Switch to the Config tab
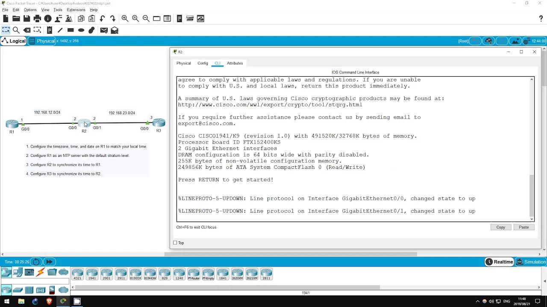Viewport: 547px width, 307px height. 203,63
